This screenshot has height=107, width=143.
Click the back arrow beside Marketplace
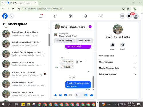coord(4,24)
